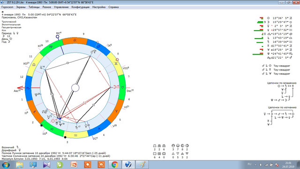Open the Конфигурация menu
The height and width of the screenshot is (169, 300).
coord(80,7)
